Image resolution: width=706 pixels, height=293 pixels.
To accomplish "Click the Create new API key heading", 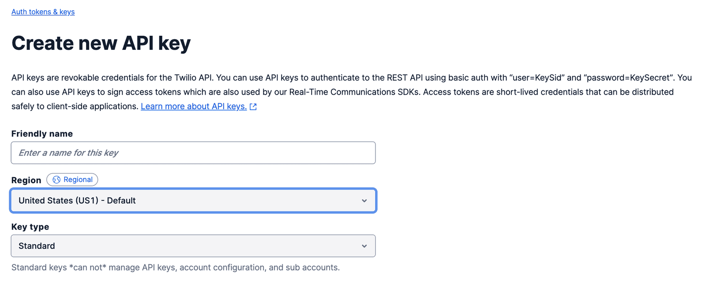I will click(x=101, y=43).
